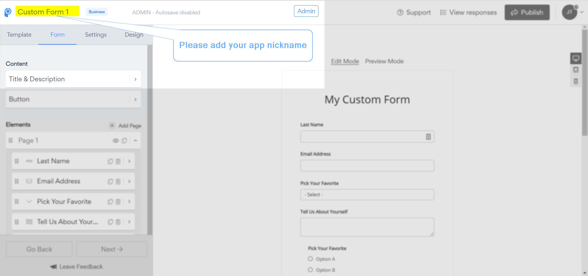Open the View responses link
588x276 pixels.
(x=468, y=13)
